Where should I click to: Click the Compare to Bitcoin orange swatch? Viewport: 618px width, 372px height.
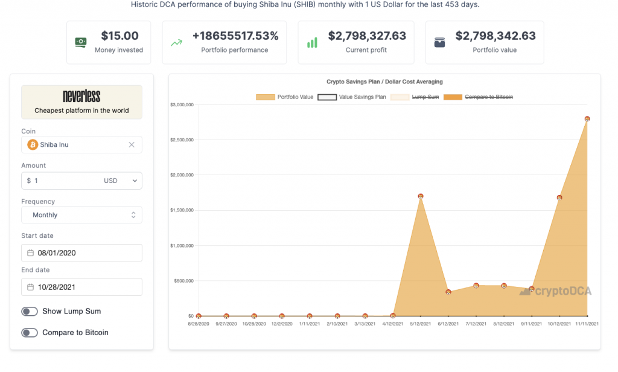coord(453,97)
